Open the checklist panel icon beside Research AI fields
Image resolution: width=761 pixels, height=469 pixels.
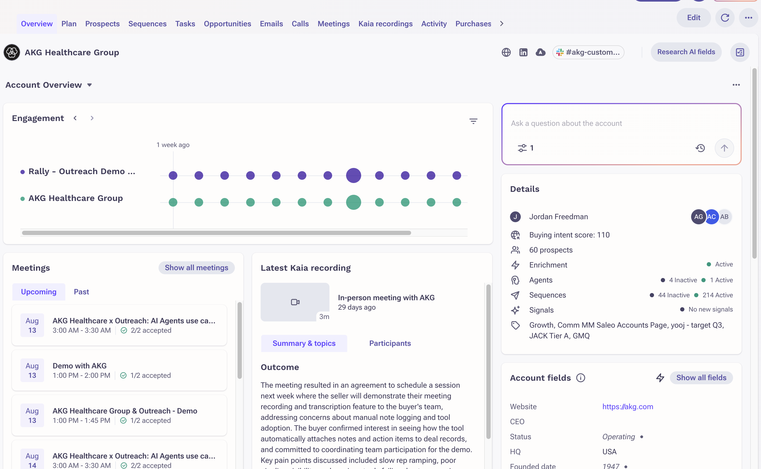click(740, 52)
